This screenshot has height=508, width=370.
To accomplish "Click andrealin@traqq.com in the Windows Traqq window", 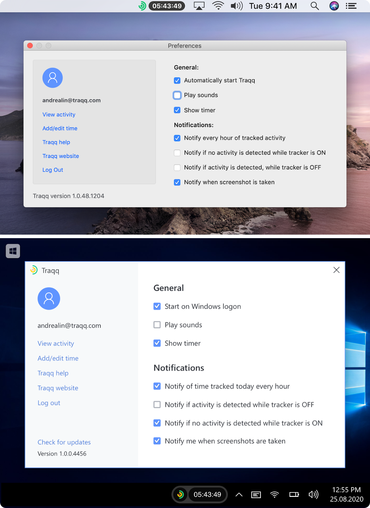I will (x=69, y=326).
